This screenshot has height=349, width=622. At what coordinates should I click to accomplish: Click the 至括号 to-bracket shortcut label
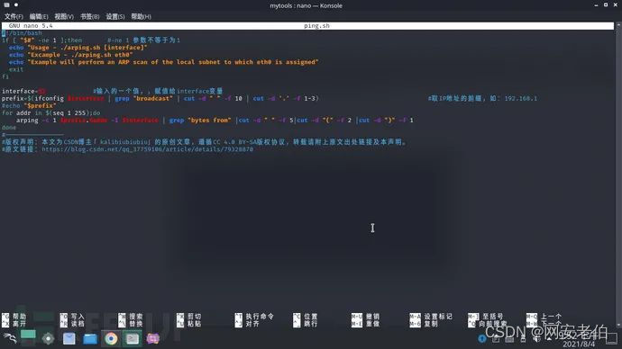coord(493,317)
